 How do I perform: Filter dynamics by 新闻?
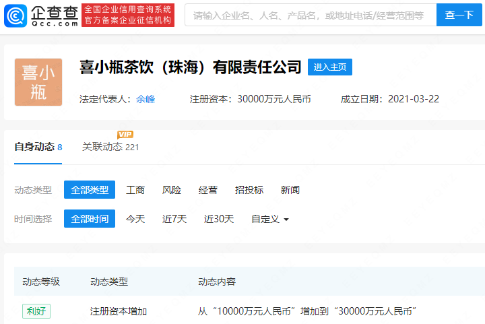tap(290, 190)
